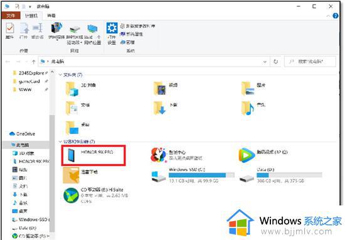Select Data (D:) in navigation pane
345x240 pixels.
pyautogui.click(x=24, y=227)
